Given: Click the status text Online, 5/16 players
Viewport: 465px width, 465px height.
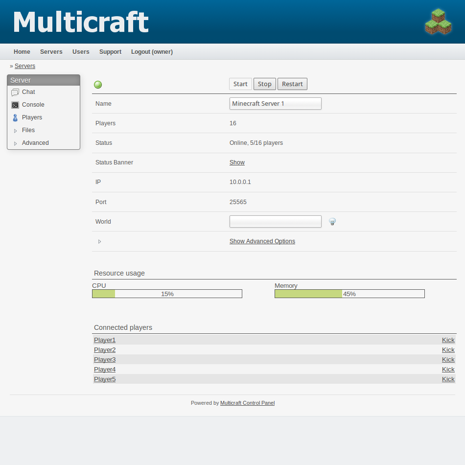Looking at the screenshot, I should pos(256,143).
